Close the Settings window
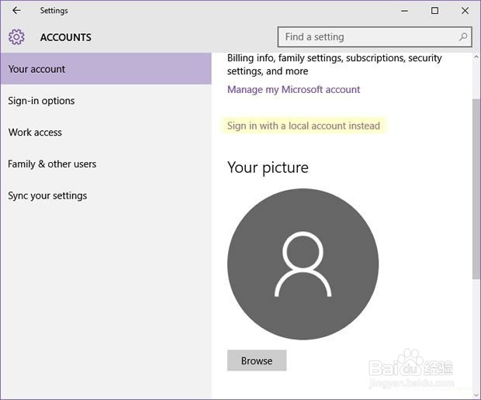The height and width of the screenshot is (400, 481). point(464,11)
